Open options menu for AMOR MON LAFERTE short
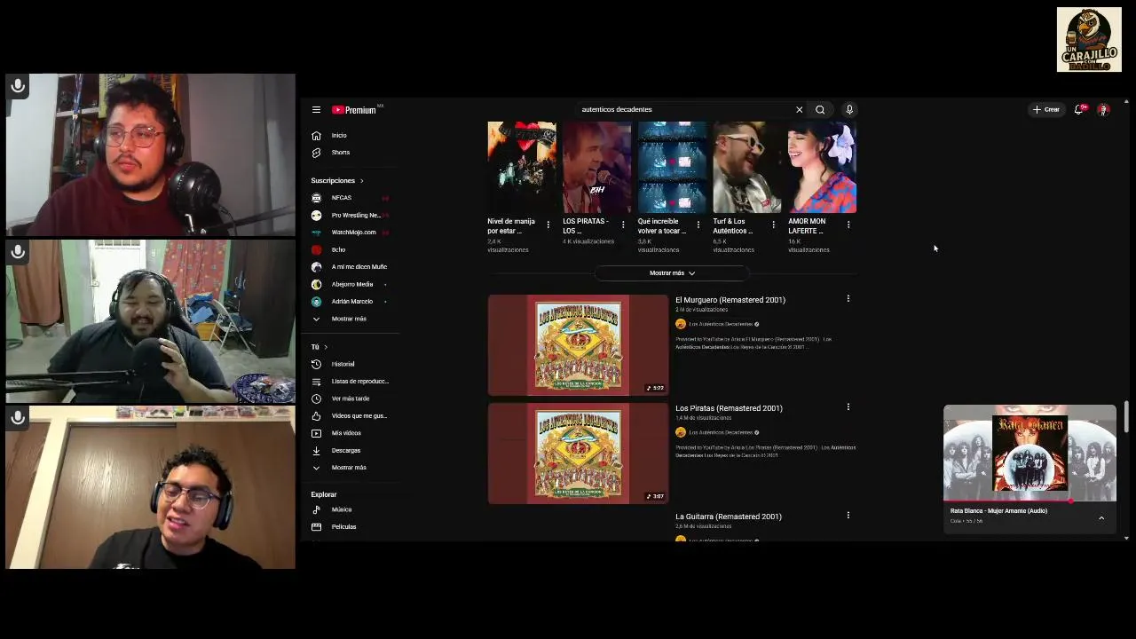Screen dimensions: 1136x639 tap(848, 225)
